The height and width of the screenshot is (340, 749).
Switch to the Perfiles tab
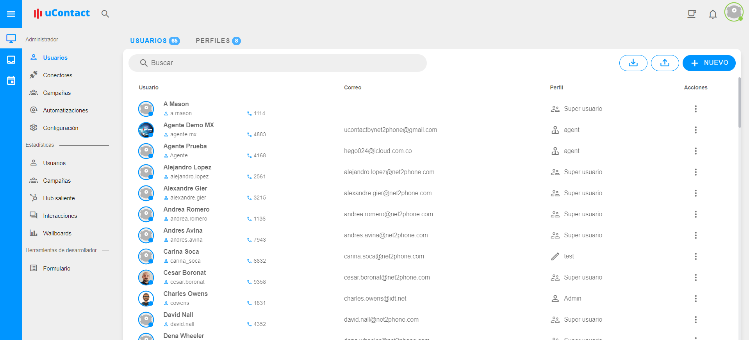218,41
